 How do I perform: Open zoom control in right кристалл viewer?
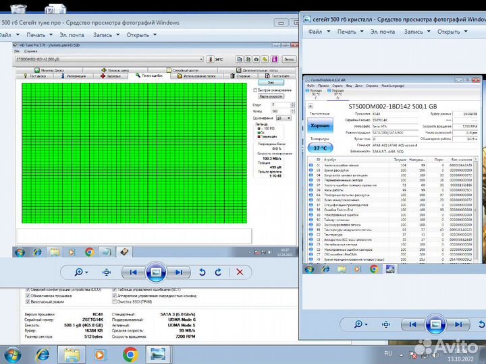click(x=360, y=324)
